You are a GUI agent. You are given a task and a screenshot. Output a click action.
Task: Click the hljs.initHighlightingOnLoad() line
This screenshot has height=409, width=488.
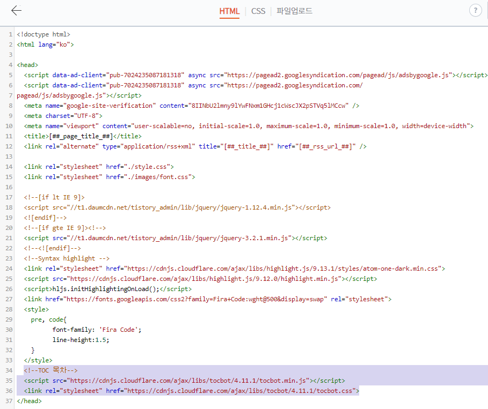click(108, 289)
